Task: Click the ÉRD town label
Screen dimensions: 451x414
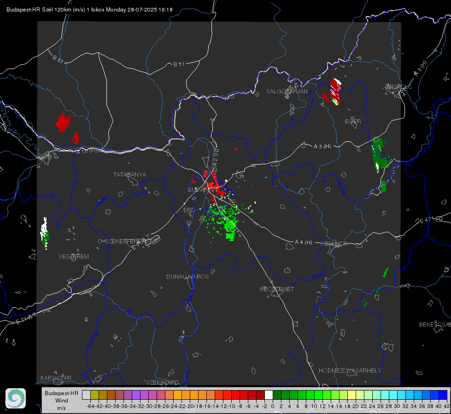Action: tap(189, 210)
